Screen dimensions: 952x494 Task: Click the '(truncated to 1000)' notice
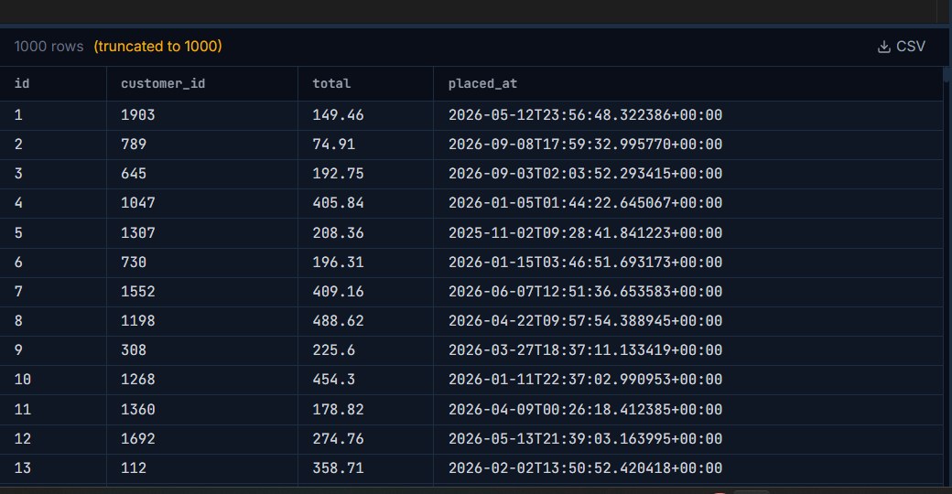tap(157, 47)
